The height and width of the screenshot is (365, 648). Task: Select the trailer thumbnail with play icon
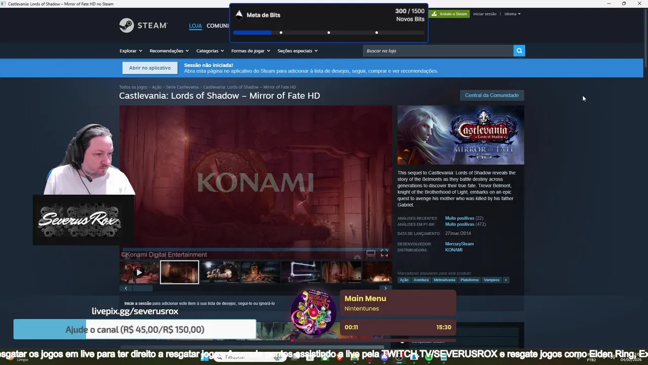(139, 272)
